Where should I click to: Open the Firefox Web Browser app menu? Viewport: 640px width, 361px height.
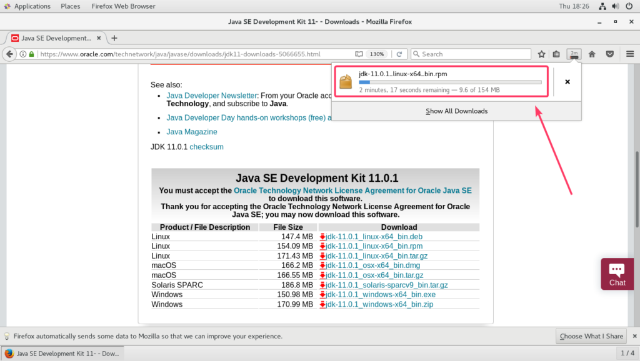pyautogui.click(x=123, y=6)
